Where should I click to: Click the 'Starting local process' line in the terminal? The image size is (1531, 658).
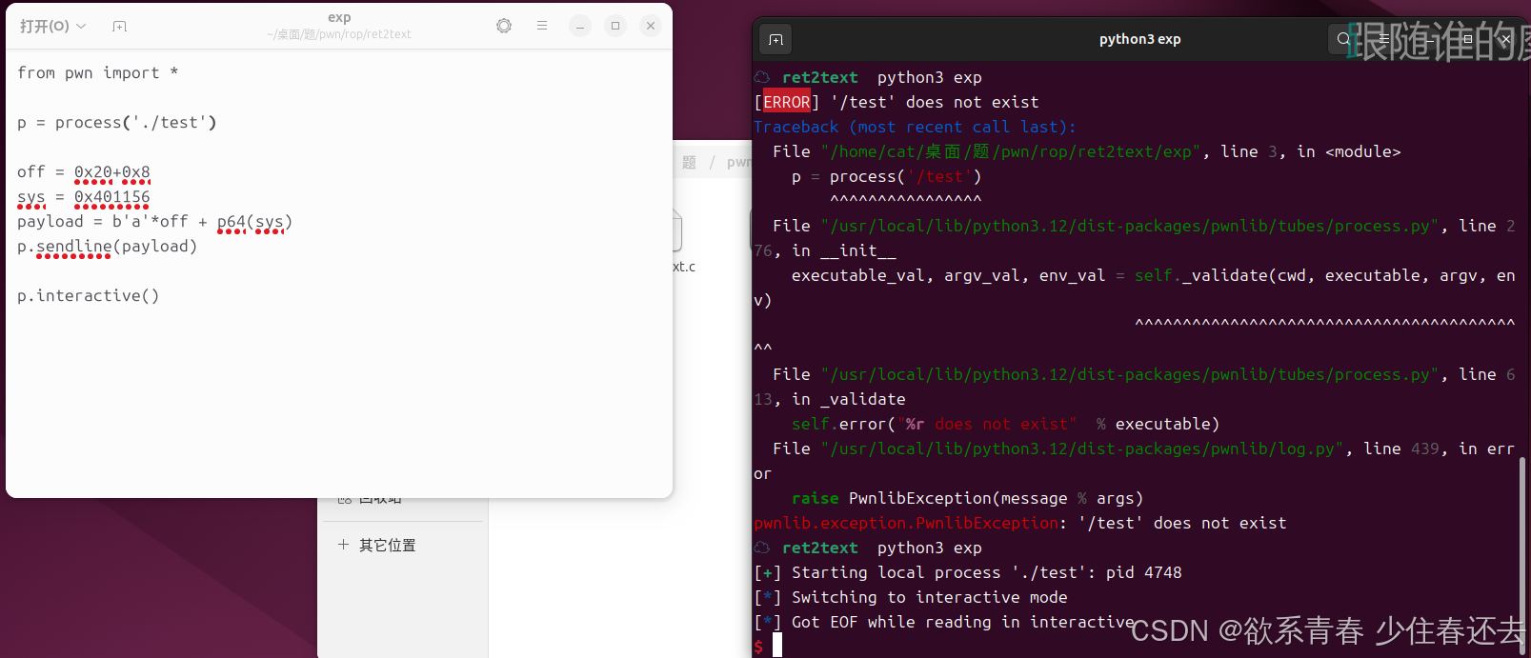pos(968,572)
